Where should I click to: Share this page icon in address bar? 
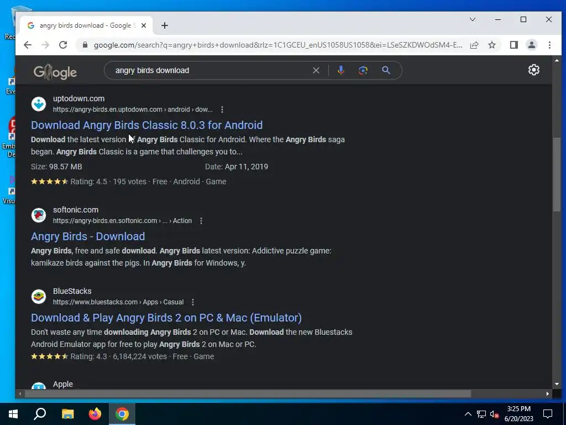click(x=474, y=45)
